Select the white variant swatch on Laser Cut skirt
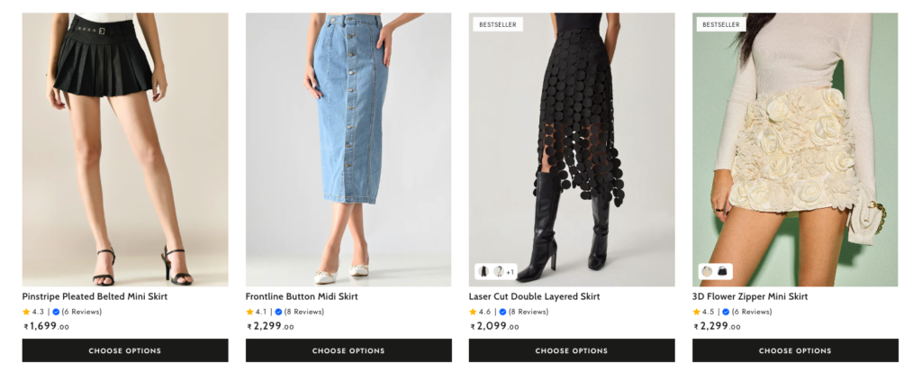The height and width of the screenshot is (372, 922). 498,272
